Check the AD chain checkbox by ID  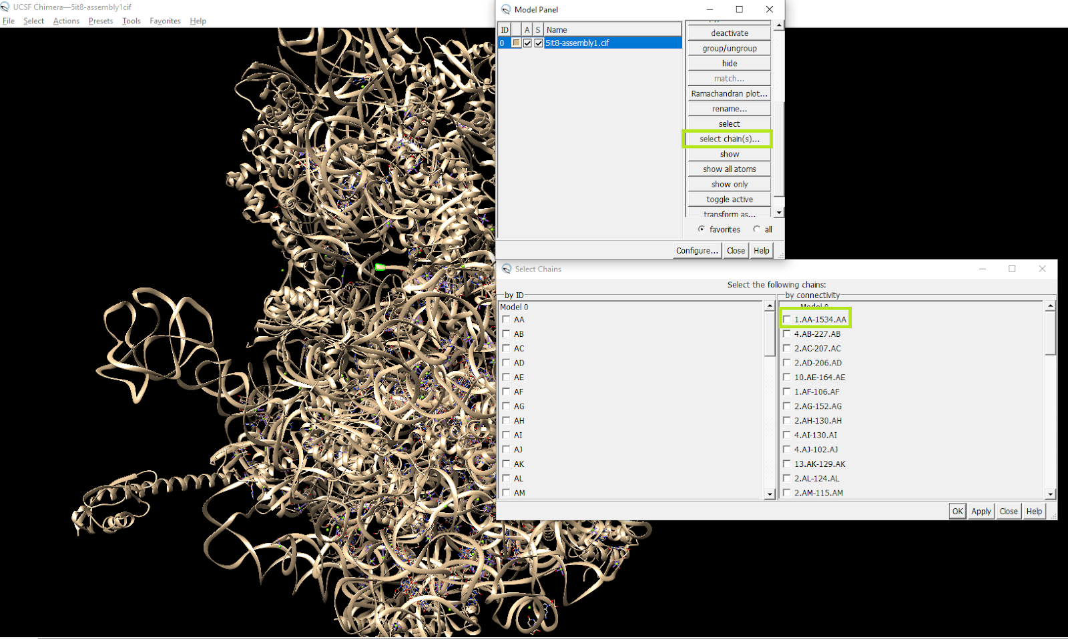click(x=506, y=363)
